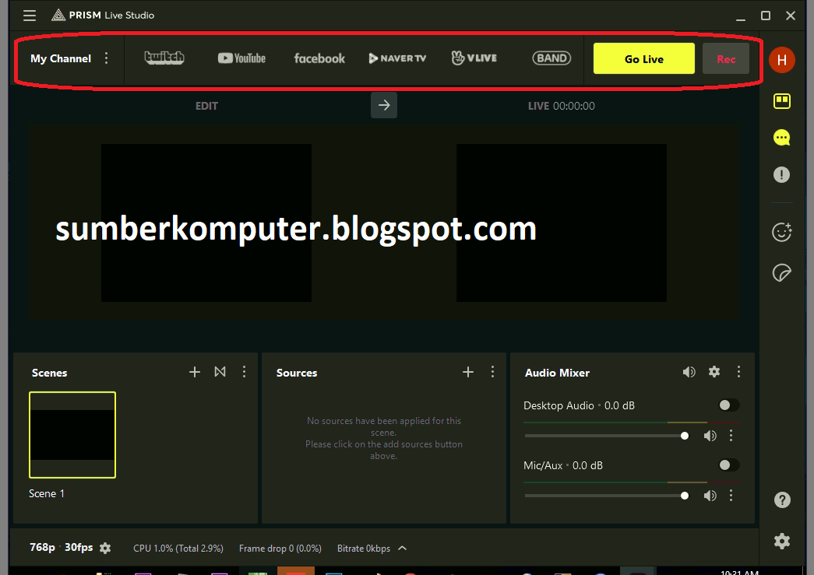Open scene transition icon

pyautogui.click(x=220, y=372)
